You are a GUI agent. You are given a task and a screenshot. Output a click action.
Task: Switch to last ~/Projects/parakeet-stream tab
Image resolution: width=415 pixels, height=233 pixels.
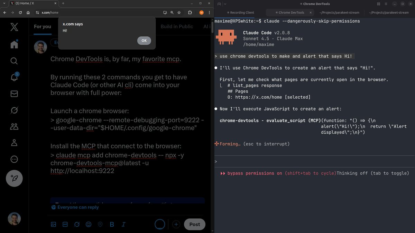click(x=389, y=12)
